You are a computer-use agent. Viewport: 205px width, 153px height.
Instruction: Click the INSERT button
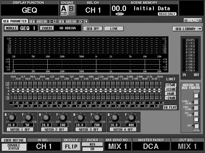coord(47,28)
